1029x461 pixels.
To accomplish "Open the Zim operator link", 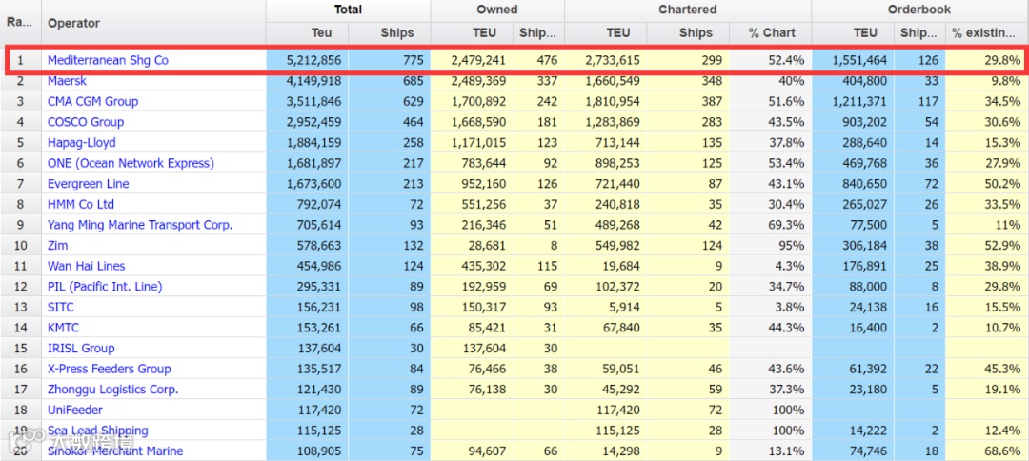I will point(57,245).
